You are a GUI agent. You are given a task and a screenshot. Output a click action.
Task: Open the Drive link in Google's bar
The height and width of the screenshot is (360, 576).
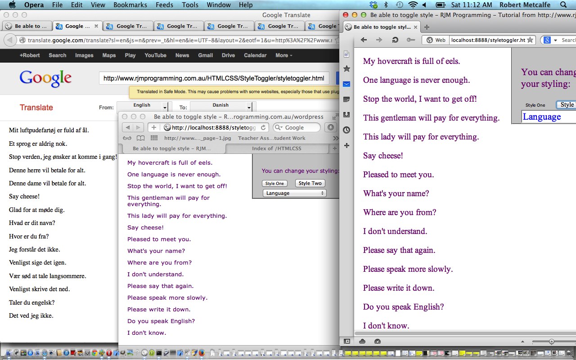[228, 55]
